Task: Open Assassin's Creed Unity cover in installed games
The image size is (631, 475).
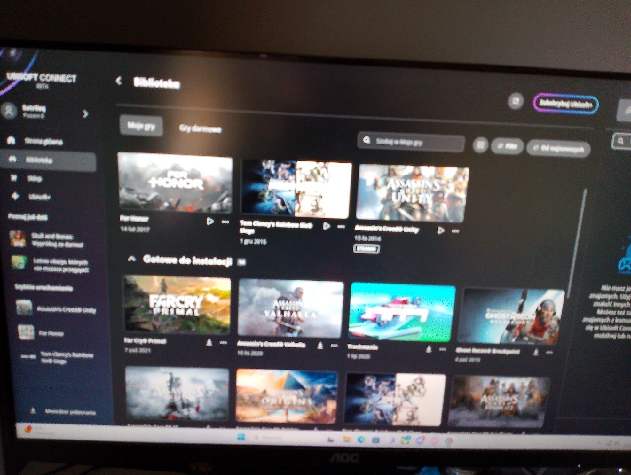Action: [413, 193]
